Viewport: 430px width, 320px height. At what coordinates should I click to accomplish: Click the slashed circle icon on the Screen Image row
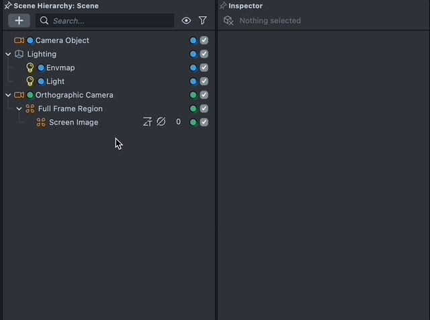pyautogui.click(x=161, y=122)
